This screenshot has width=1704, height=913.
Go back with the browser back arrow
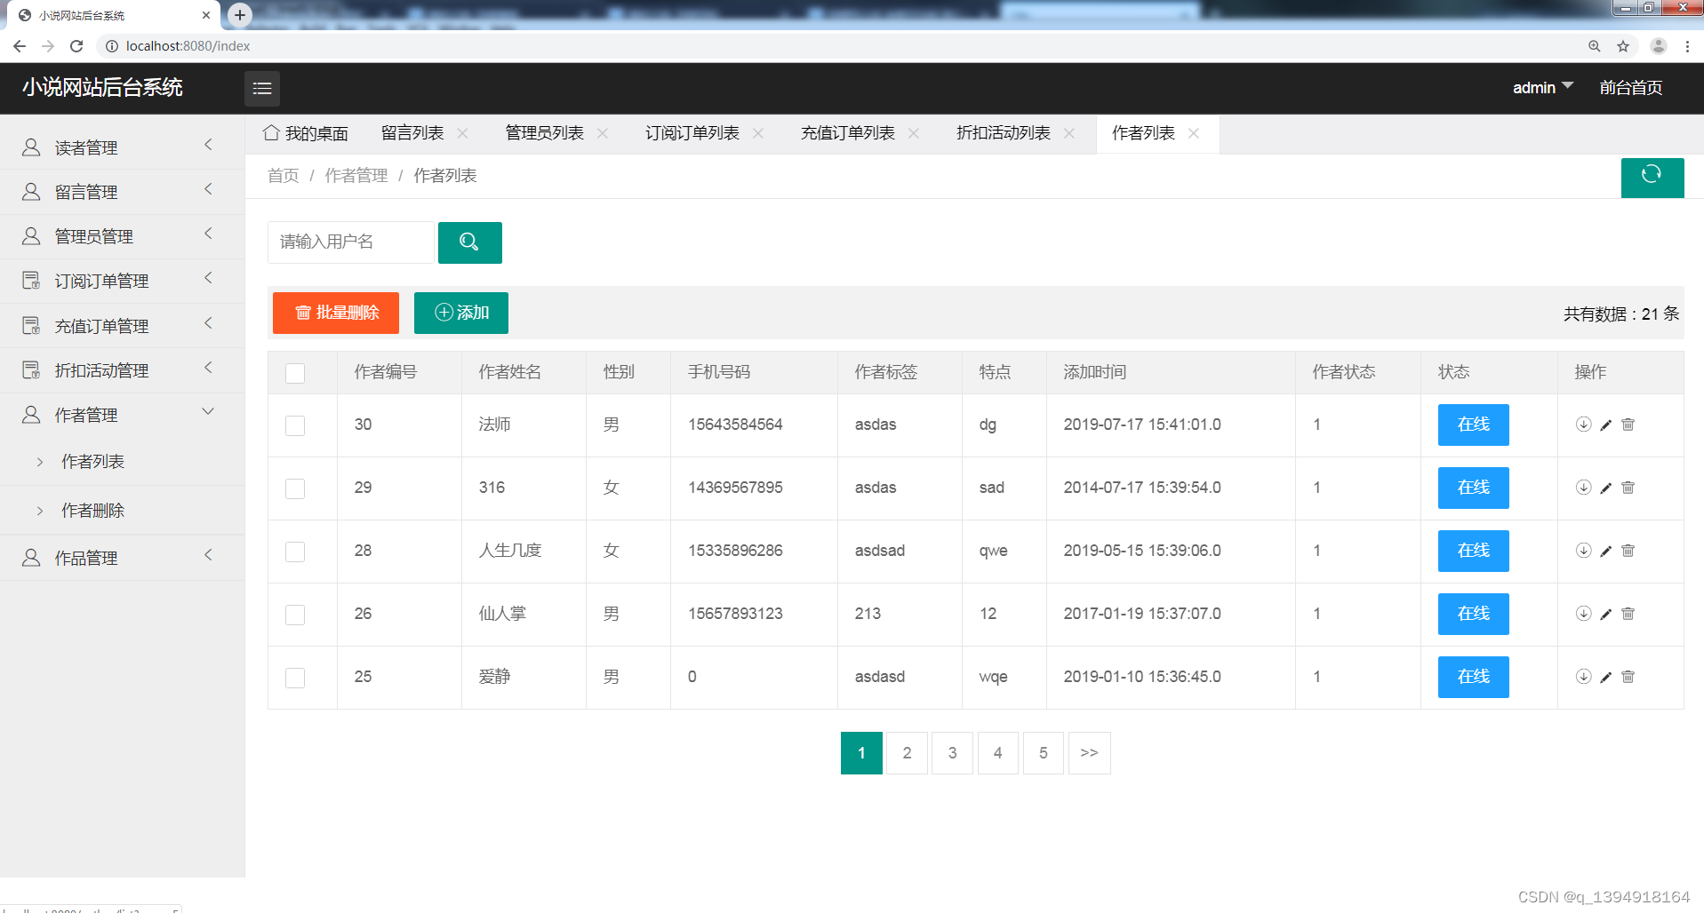tap(20, 46)
